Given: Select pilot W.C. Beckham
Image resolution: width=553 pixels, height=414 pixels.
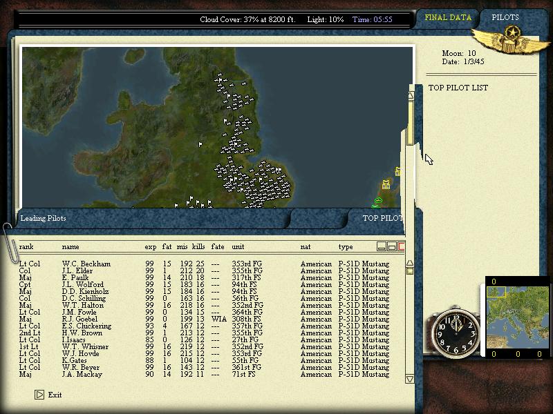Looking at the screenshot, I should (86, 264).
